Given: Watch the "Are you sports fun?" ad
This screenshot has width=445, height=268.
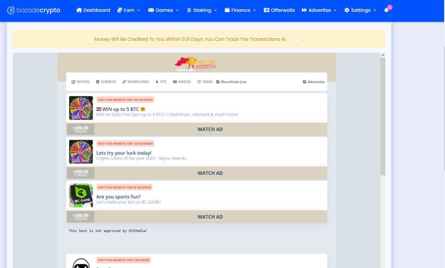Looking at the screenshot, I should (x=210, y=217).
